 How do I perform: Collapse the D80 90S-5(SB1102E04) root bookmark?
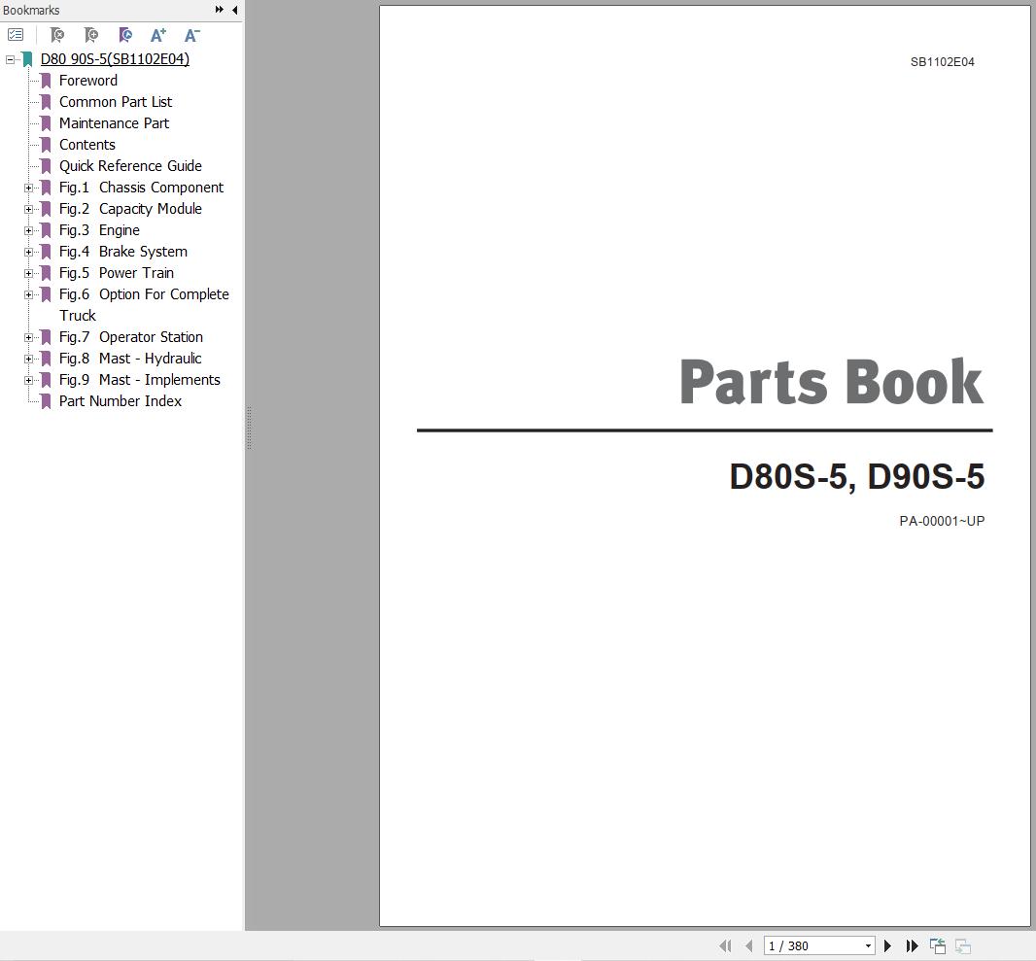(10, 59)
